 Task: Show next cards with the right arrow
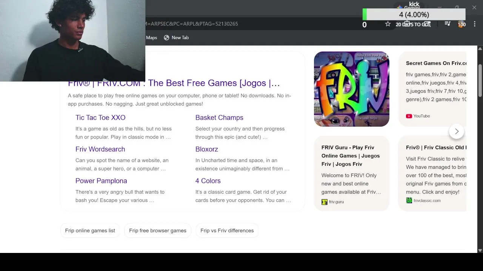(x=457, y=131)
